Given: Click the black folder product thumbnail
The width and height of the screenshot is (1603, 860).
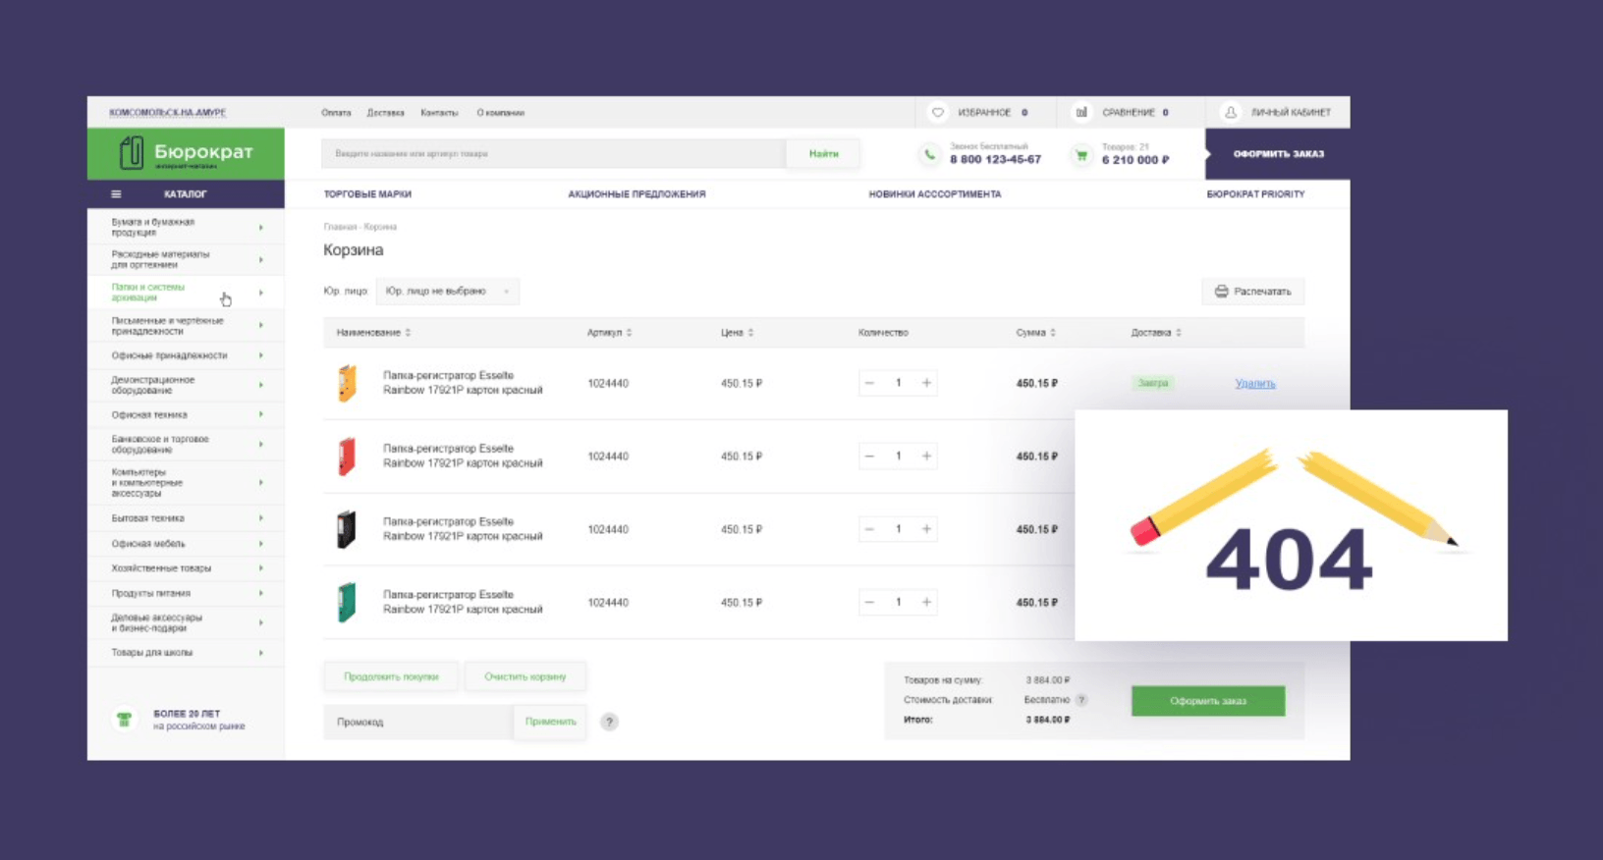Looking at the screenshot, I should coord(347,529).
